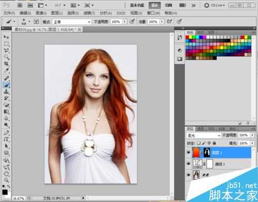Hide the selected orange fill layer
This screenshot has width=258, height=202.
188,152
